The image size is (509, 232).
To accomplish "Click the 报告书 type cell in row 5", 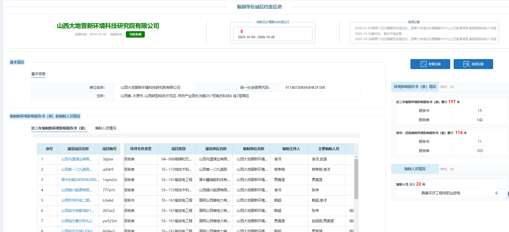I will pyautogui.click(x=129, y=200).
